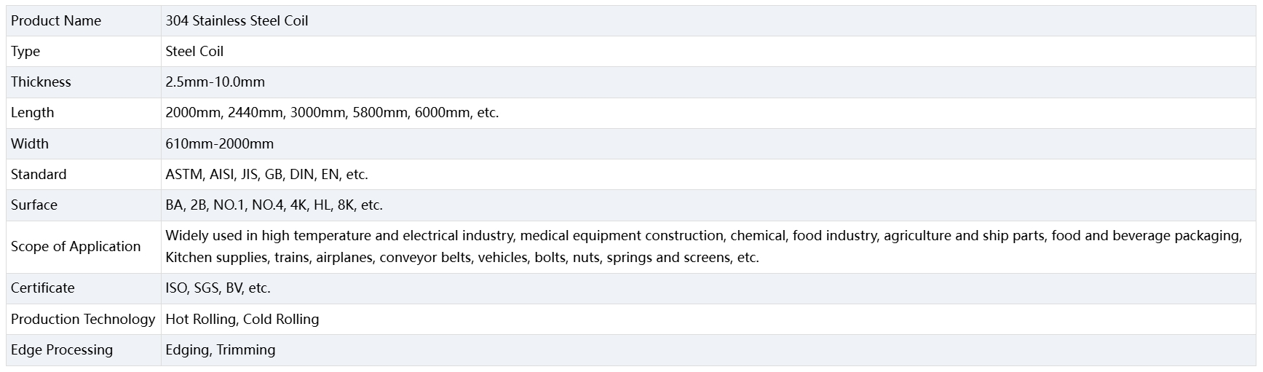This screenshot has height=372, width=1263.
Task: Click the Width row label
Action: pyautogui.click(x=30, y=144)
